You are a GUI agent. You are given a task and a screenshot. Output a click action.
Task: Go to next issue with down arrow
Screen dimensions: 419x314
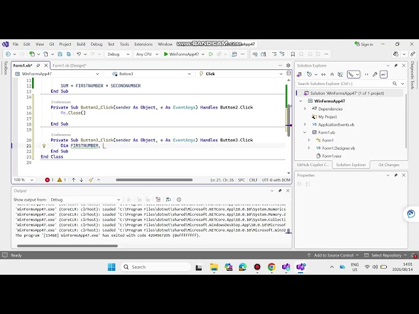click(81, 180)
